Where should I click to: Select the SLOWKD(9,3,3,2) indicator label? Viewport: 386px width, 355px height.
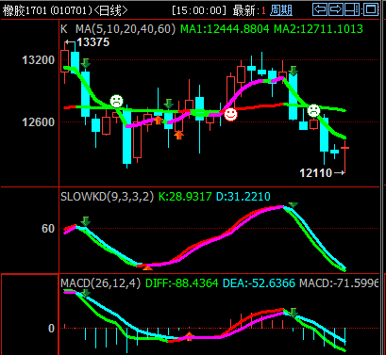click(107, 197)
